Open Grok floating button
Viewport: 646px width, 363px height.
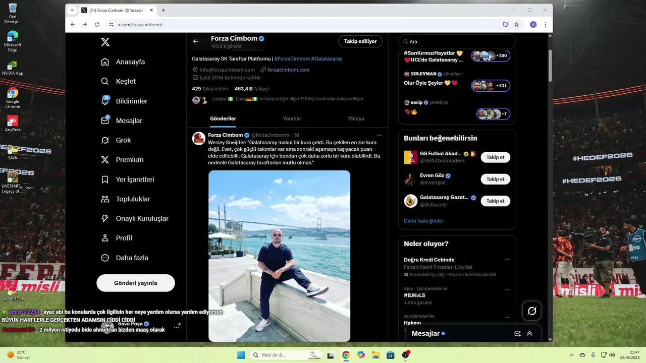(532, 311)
